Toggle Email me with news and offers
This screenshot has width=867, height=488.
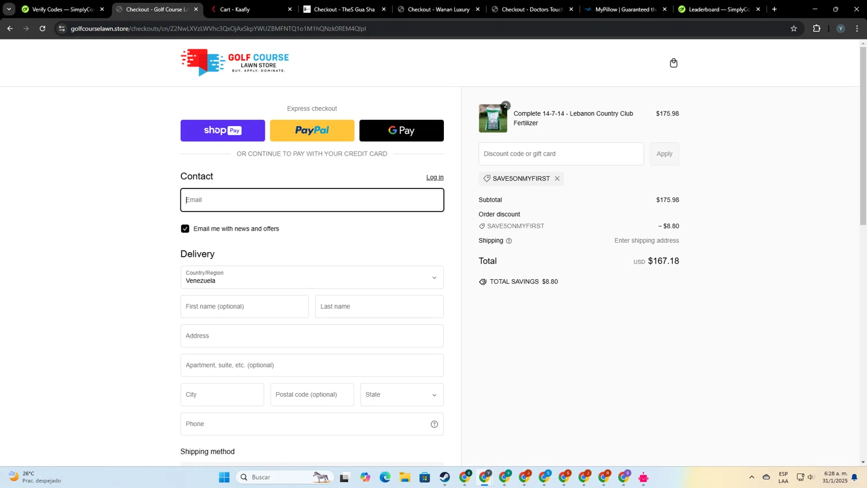click(185, 229)
